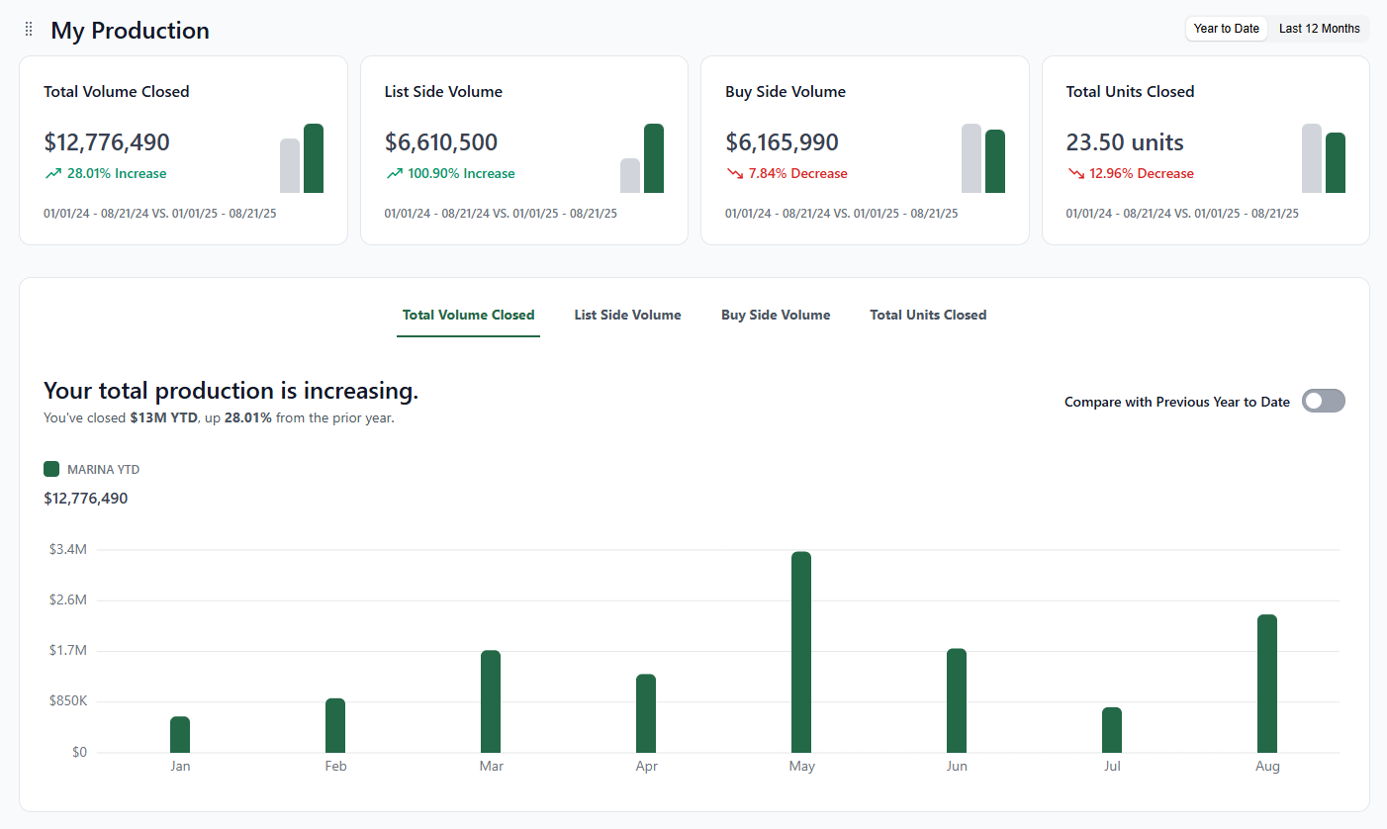Click green increase arrow on Total Volume Closed card

pos(52,173)
